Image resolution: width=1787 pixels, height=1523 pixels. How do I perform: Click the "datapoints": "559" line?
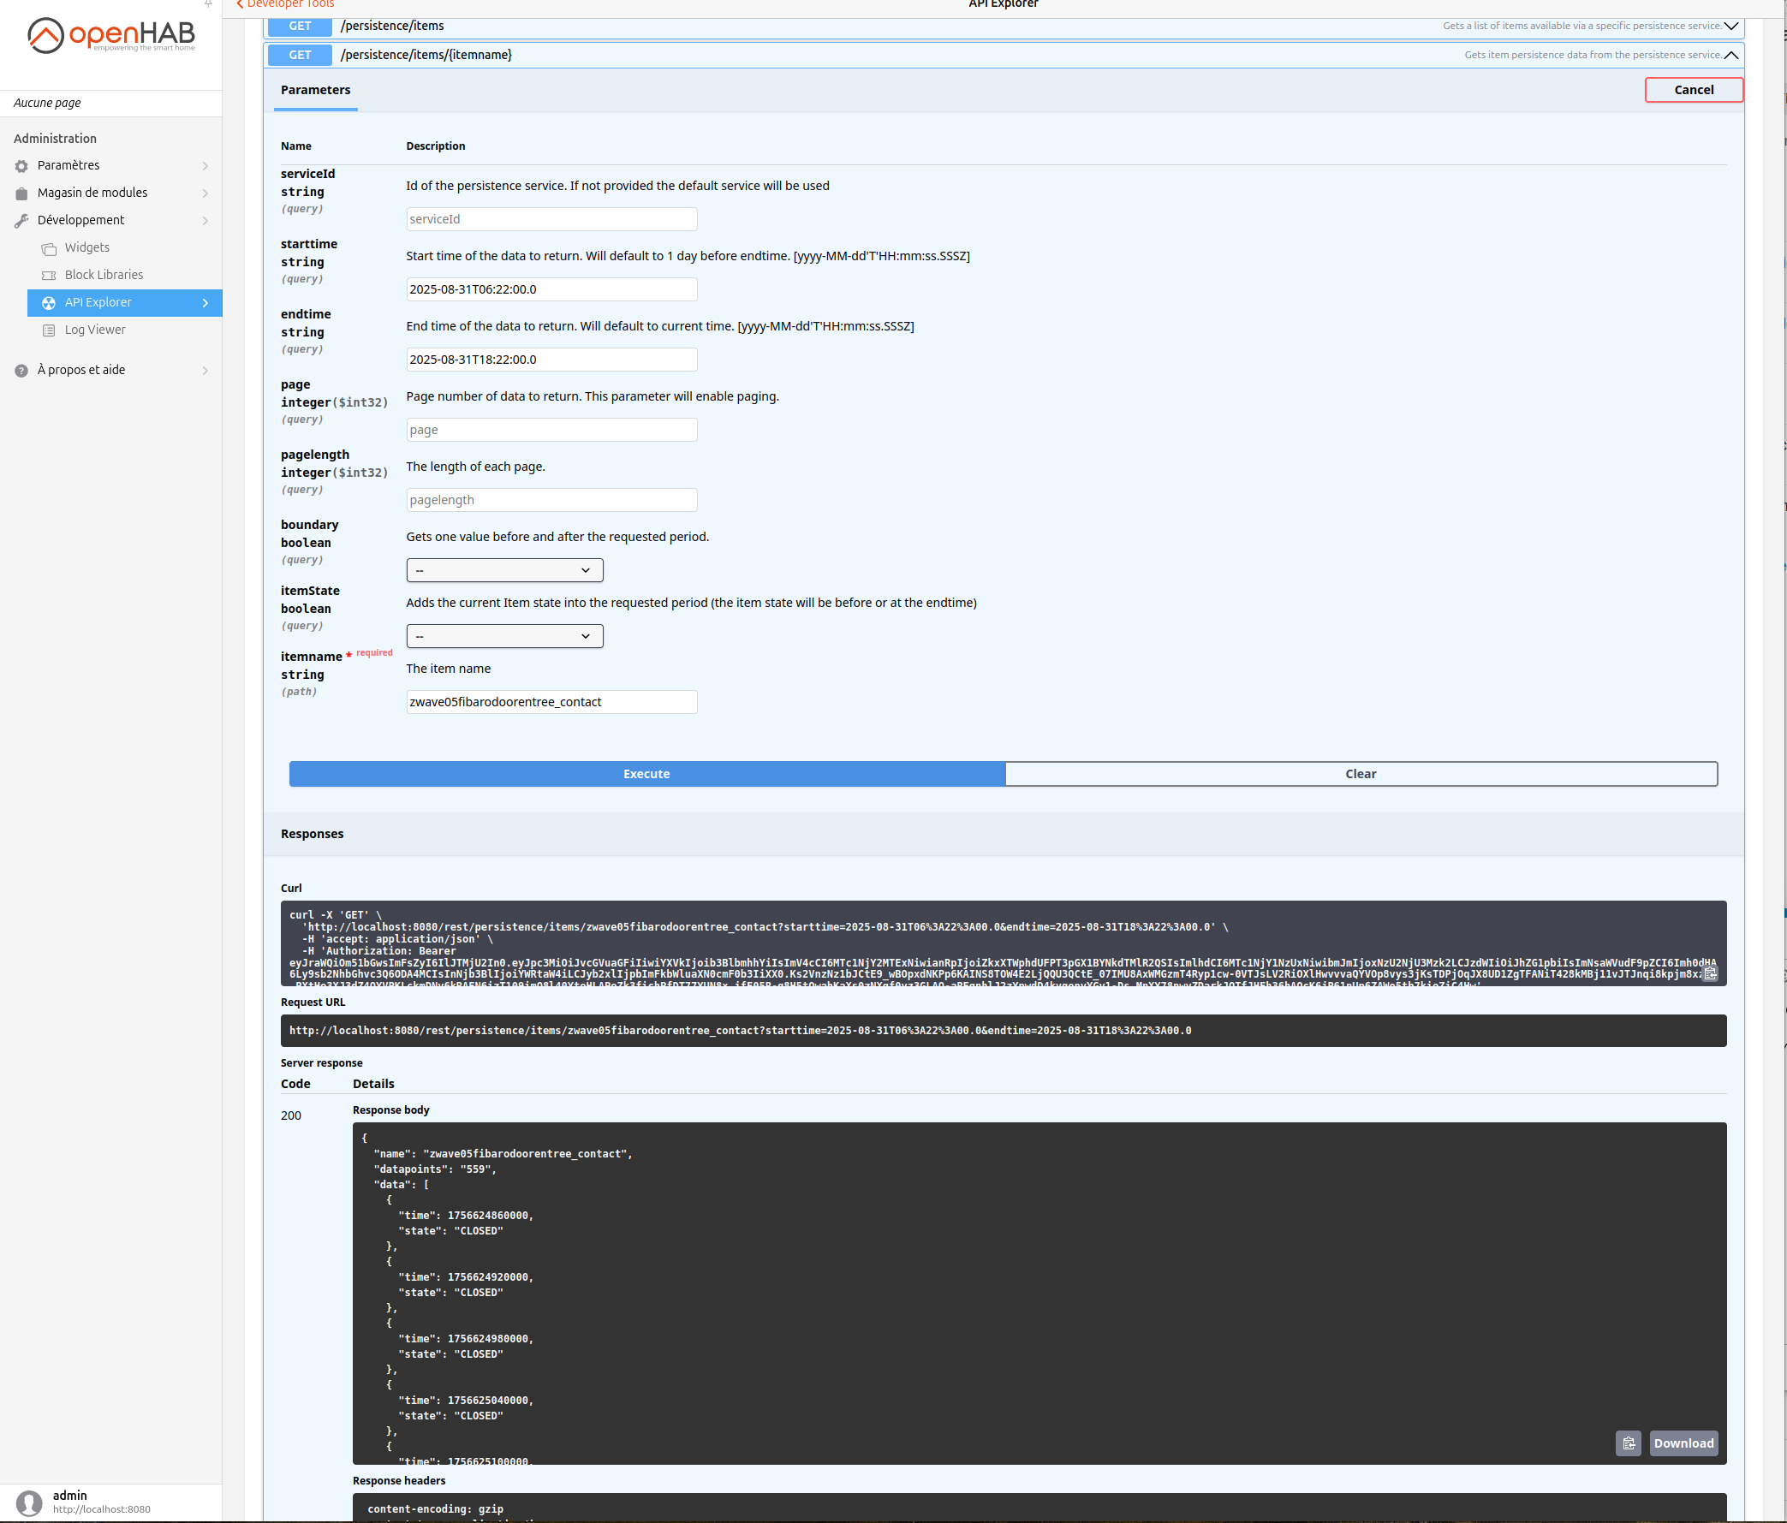pyautogui.click(x=435, y=1169)
